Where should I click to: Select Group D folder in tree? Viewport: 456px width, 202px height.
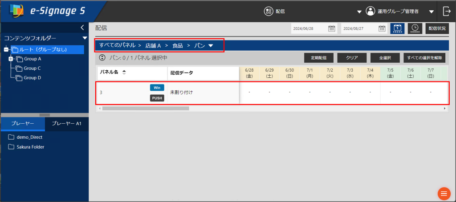click(29, 78)
